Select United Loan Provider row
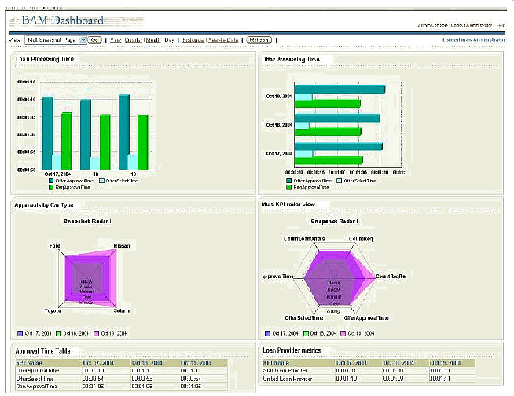Screen dimensions: 514x396 tap(288, 379)
